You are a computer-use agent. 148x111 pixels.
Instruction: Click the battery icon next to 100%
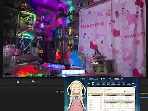(57, 92)
